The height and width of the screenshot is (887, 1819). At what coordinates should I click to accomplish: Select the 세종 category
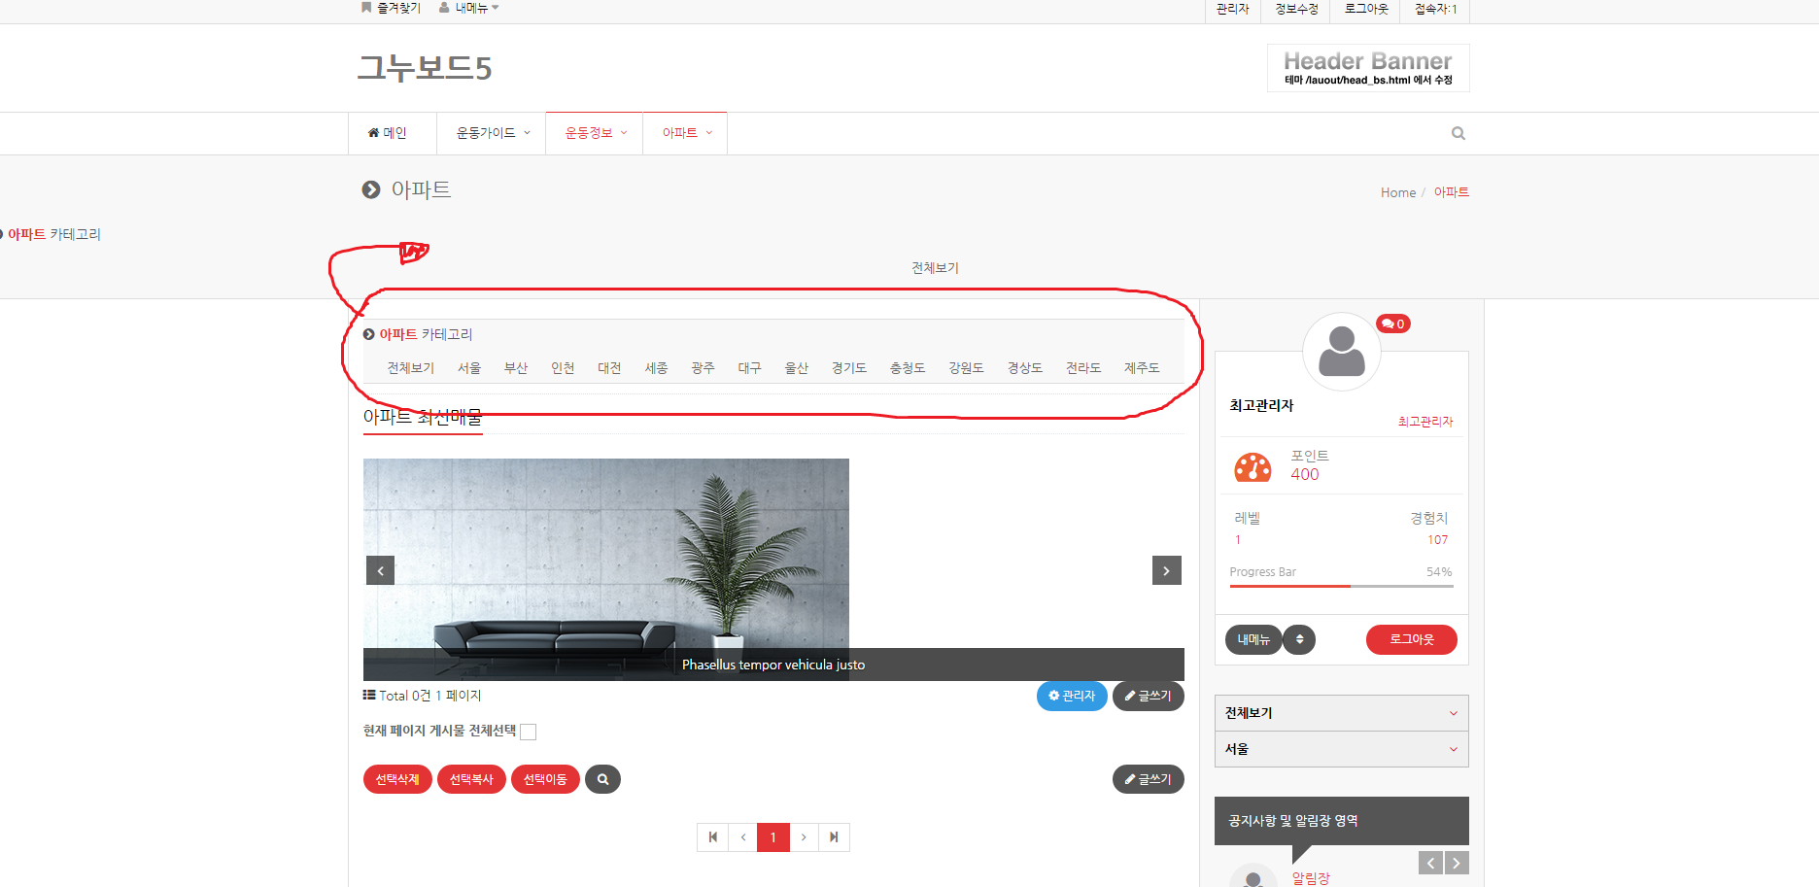click(656, 368)
